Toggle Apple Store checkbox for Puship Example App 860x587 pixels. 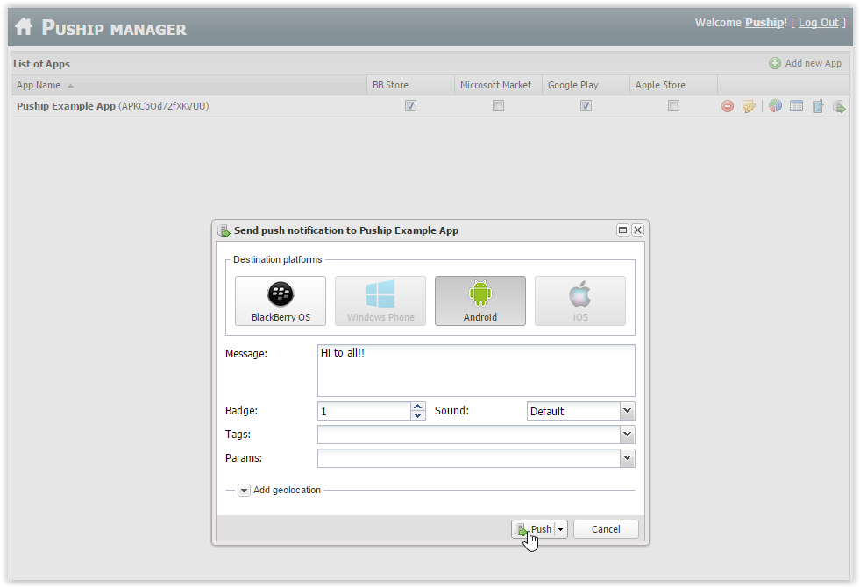pos(673,106)
